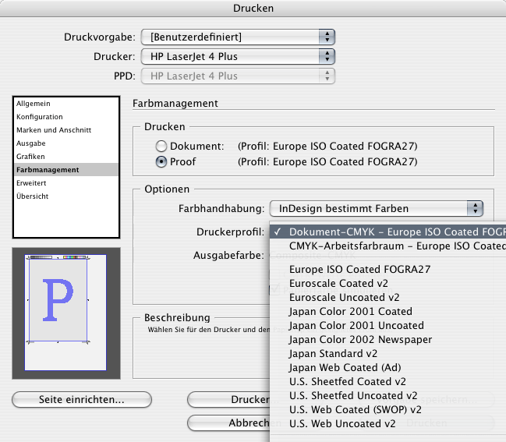The image size is (506, 442).
Task: Select the Proof radio button
Action: click(161, 162)
